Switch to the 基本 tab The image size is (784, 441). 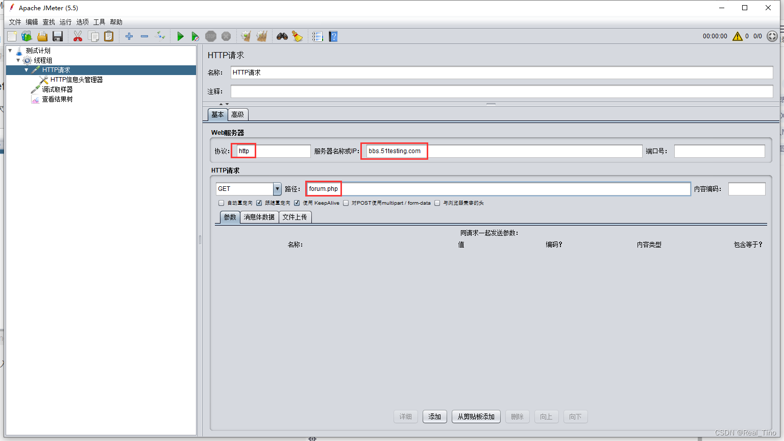(218, 114)
